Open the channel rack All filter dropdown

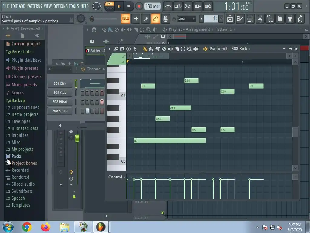[60, 69]
